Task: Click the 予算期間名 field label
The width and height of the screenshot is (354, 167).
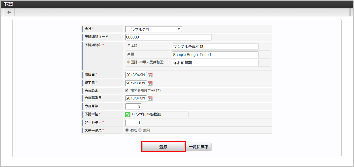Action: click(x=93, y=45)
